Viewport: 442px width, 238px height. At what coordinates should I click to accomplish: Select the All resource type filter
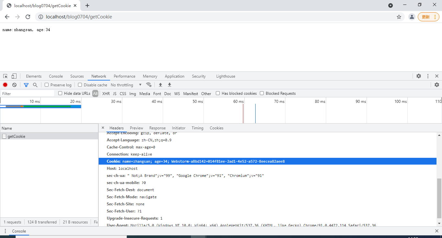pyautogui.click(x=95, y=93)
